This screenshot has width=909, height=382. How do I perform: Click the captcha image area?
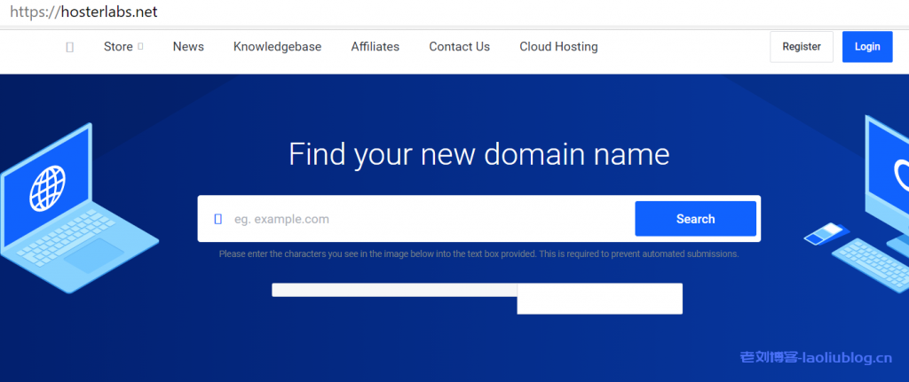(x=394, y=290)
